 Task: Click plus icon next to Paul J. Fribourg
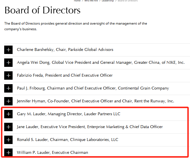tap(8, 88)
